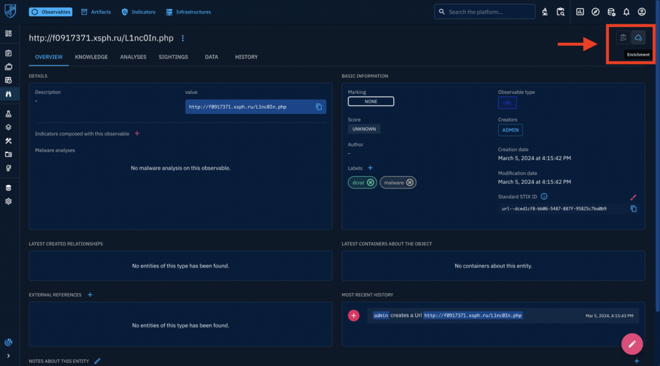The width and height of the screenshot is (660, 366).
Task: Copy the Standard STIX ID
Action: pos(633,209)
